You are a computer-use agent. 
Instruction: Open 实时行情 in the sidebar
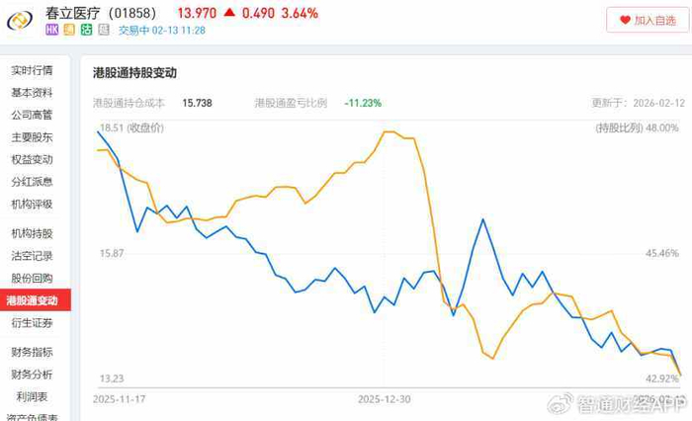[32, 71]
